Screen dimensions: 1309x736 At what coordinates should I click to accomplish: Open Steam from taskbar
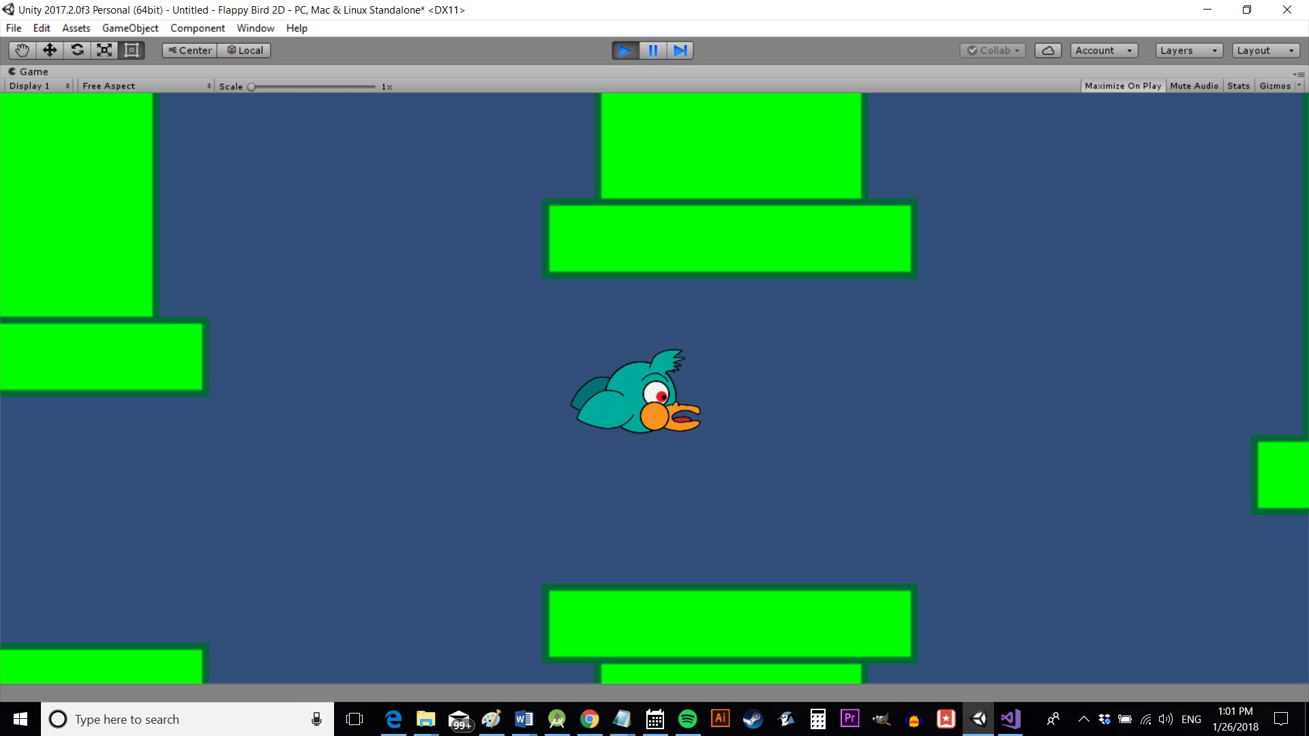(x=753, y=719)
